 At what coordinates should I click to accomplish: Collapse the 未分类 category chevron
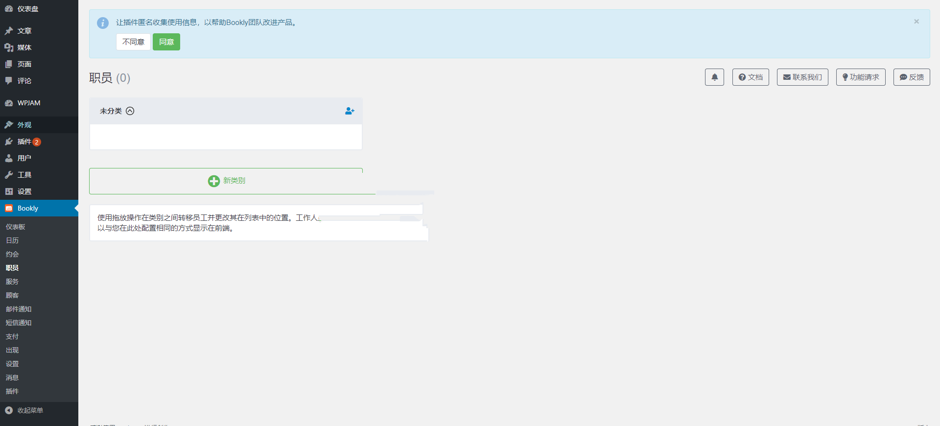tap(130, 111)
